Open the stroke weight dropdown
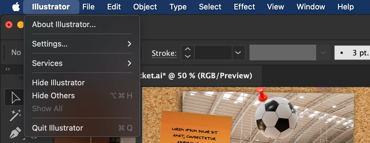 coord(239,53)
